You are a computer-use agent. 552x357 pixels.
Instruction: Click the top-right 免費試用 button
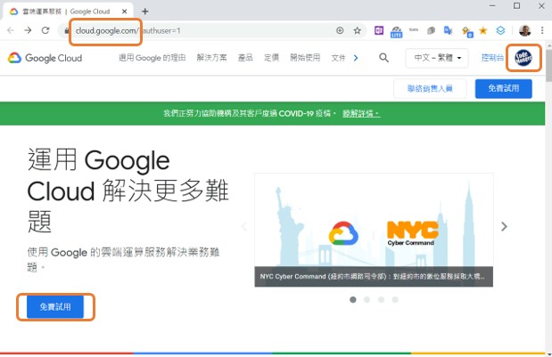(x=504, y=88)
